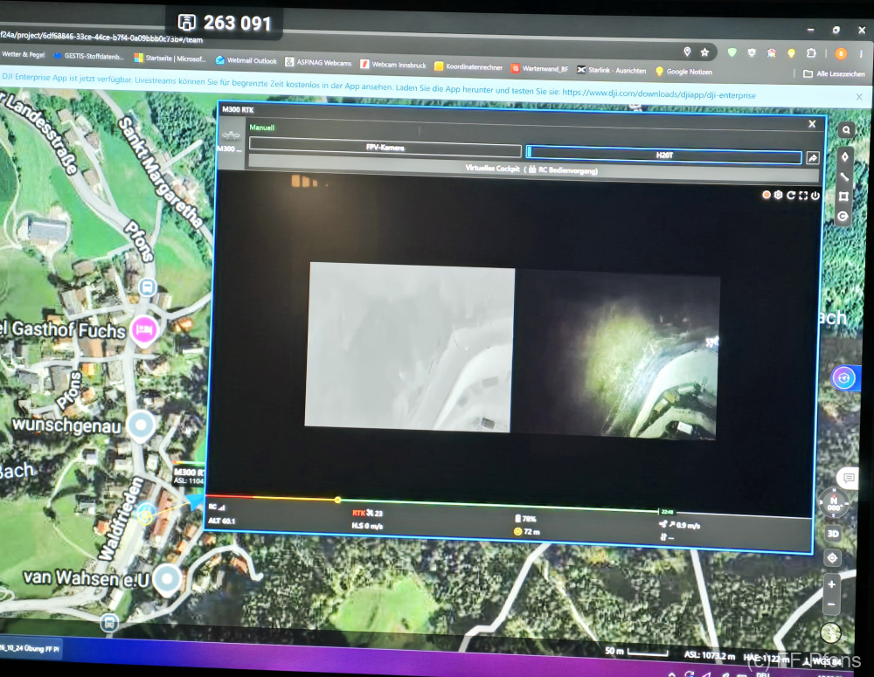The image size is (874, 677).
Task: Zoom out on the map
Action: click(x=831, y=604)
